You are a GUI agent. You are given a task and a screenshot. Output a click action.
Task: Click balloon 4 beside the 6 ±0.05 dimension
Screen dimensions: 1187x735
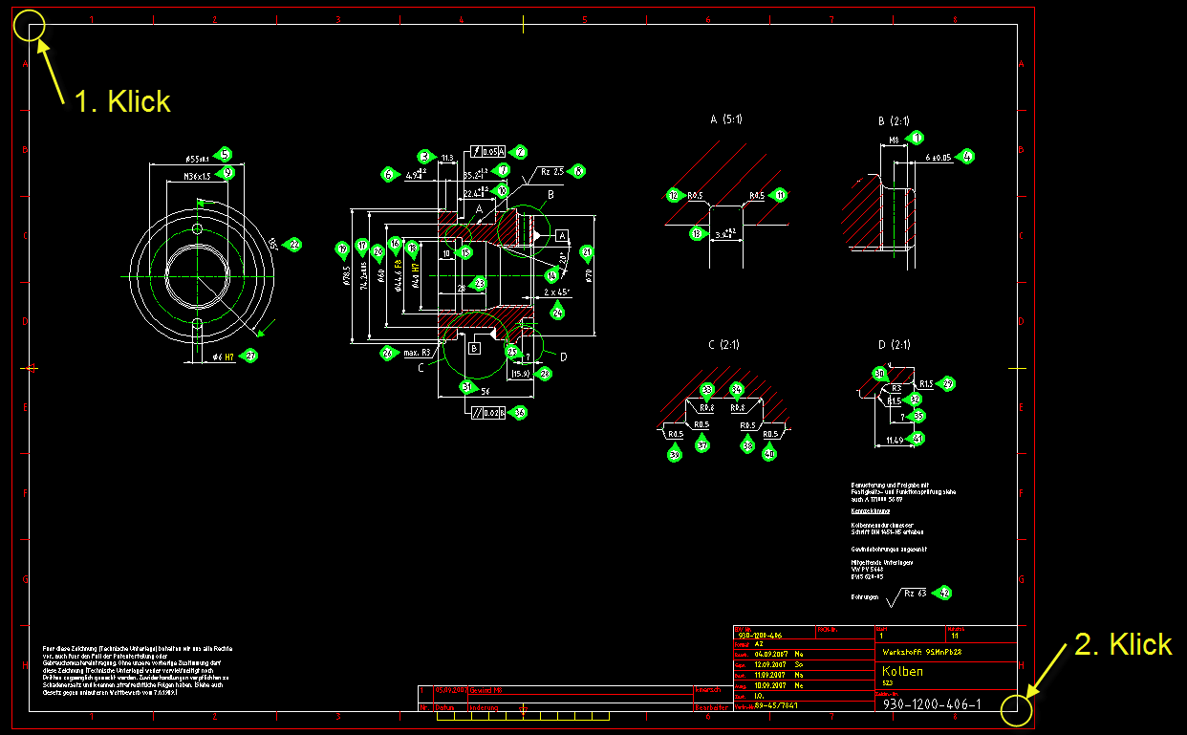[x=965, y=157]
